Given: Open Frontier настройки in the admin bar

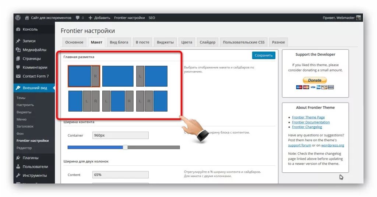Looking at the screenshot, I should pyautogui.click(x=129, y=18).
